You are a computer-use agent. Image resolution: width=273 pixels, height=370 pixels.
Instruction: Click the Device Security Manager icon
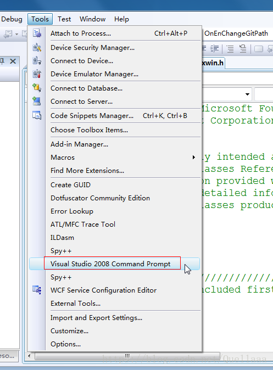37,47
